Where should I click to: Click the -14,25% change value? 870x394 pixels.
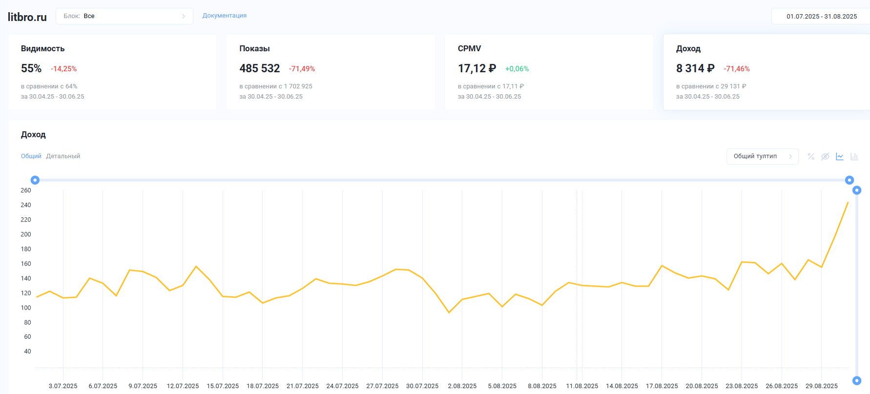64,69
